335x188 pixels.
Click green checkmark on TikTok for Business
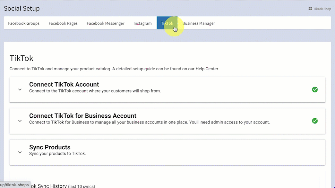click(x=315, y=121)
